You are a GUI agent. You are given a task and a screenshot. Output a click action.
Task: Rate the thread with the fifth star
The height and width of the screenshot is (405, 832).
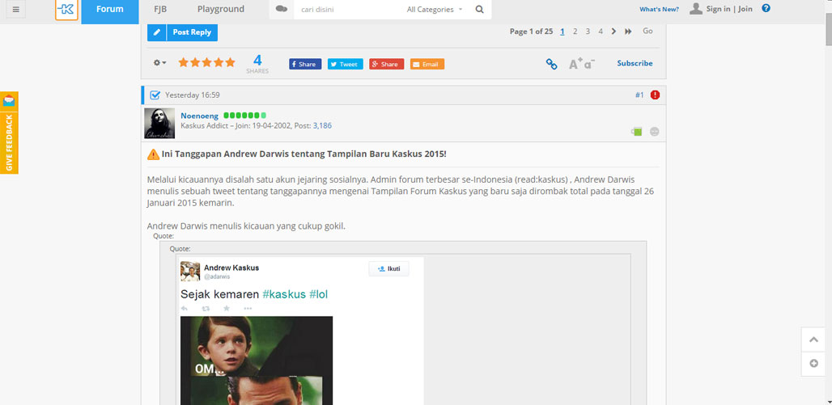point(231,62)
